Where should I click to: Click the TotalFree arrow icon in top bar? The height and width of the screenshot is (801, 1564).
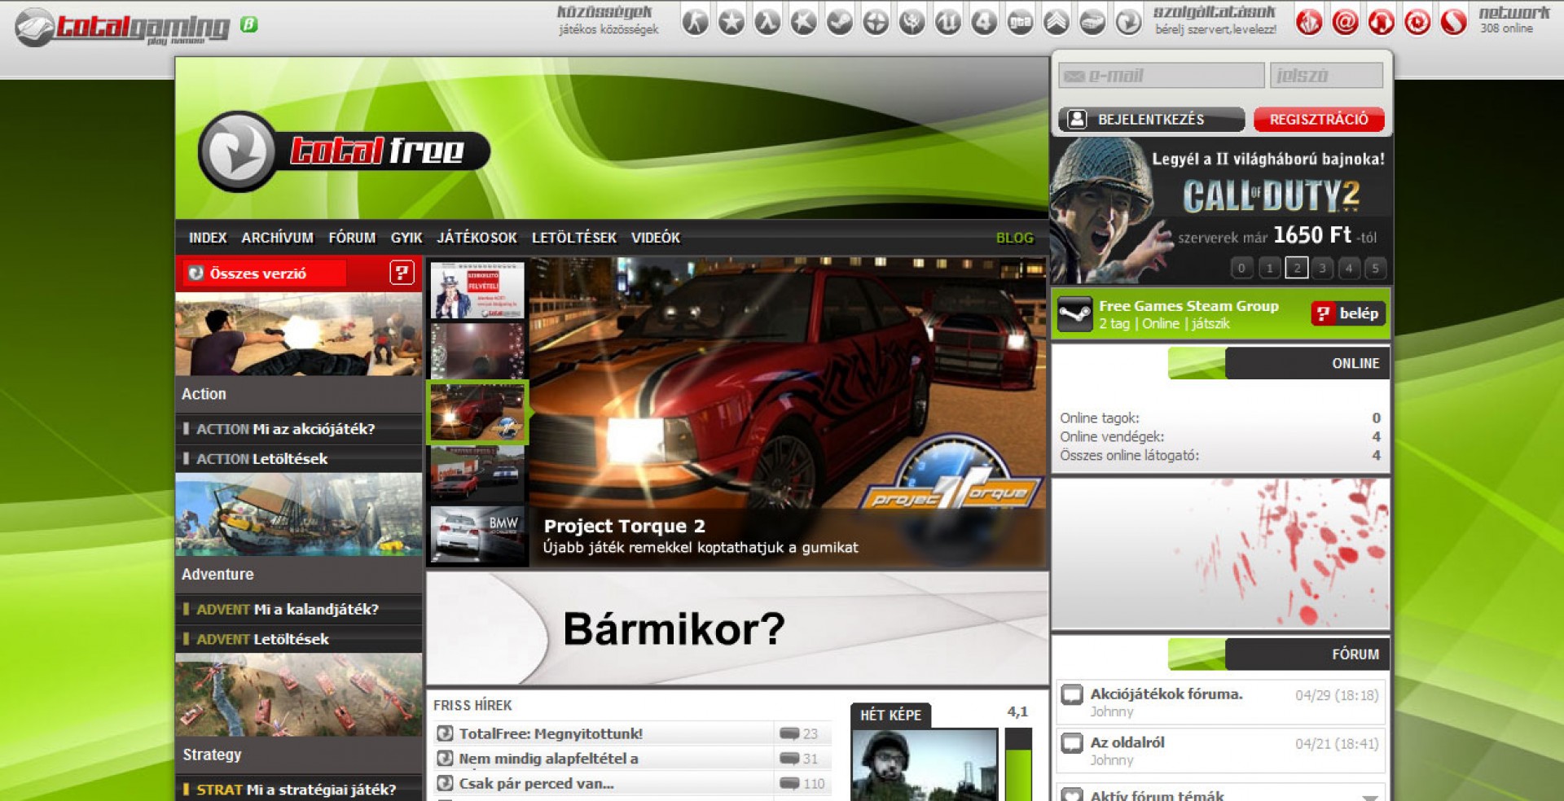click(1128, 22)
